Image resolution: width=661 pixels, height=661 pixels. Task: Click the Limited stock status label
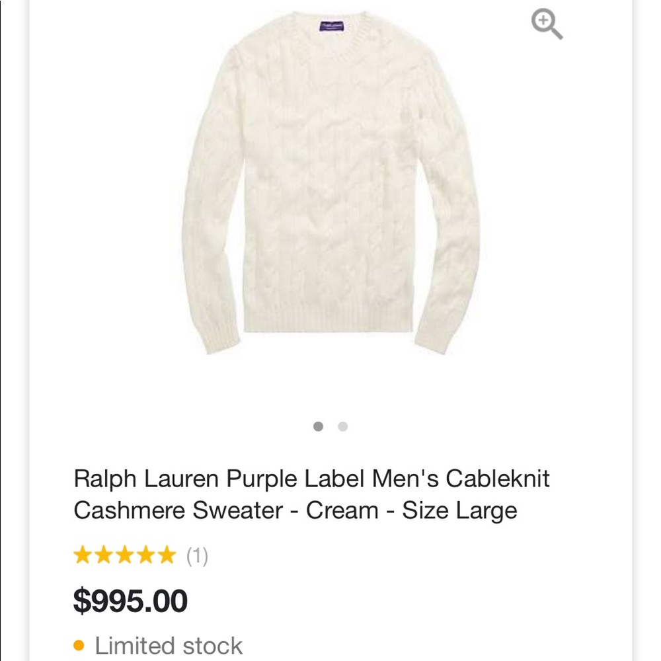pos(169,644)
